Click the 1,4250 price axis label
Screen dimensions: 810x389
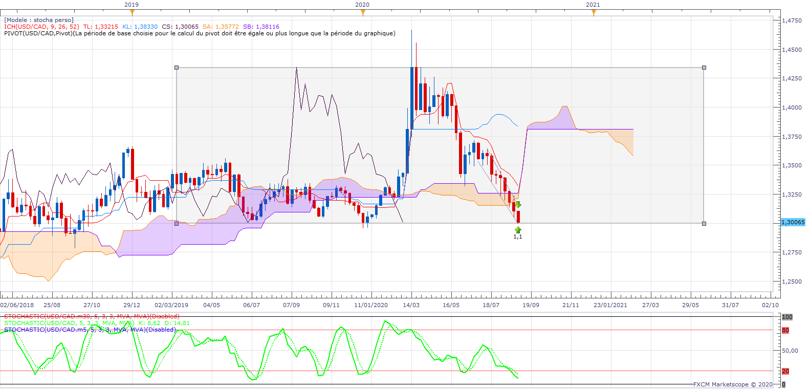(792, 78)
